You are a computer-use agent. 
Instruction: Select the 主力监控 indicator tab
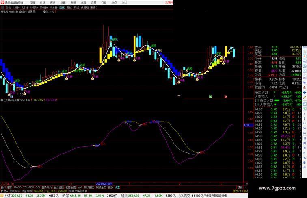tap(58, 187)
